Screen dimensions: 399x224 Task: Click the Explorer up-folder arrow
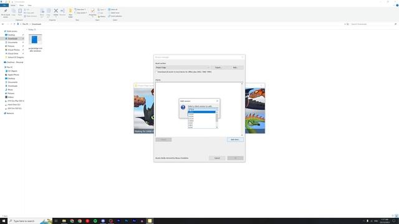click(x=14, y=24)
